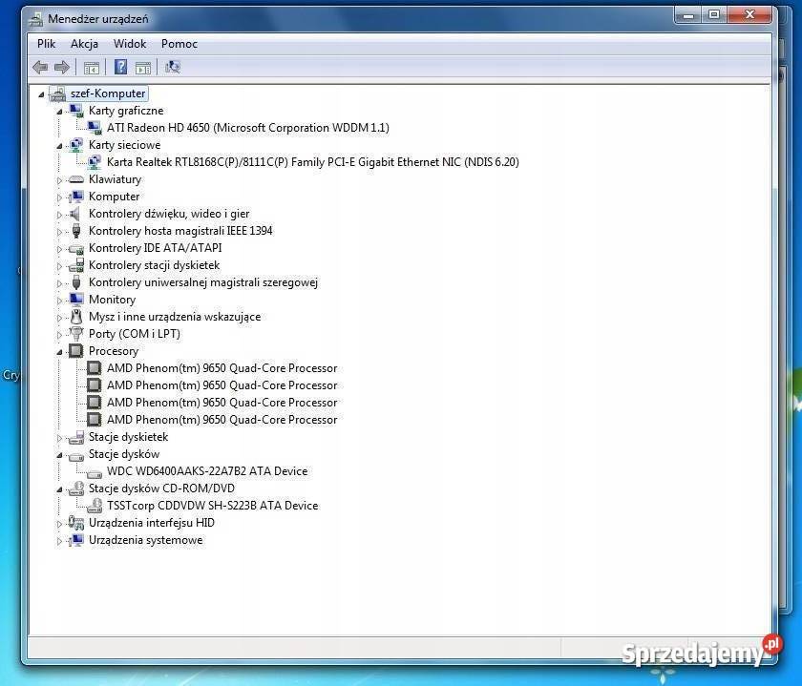Collapse the Procesory category

tap(60, 351)
